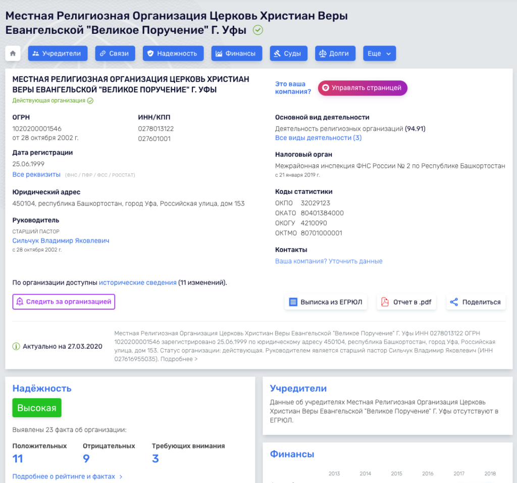517x483 pixels.
Task: Expand Подробнее in the description text
Action: click(x=179, y=359)
